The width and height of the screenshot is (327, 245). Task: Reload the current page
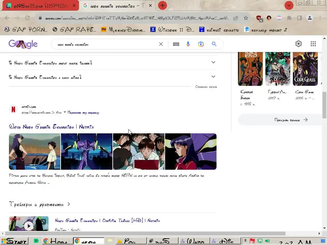click(x=27, y=18)
